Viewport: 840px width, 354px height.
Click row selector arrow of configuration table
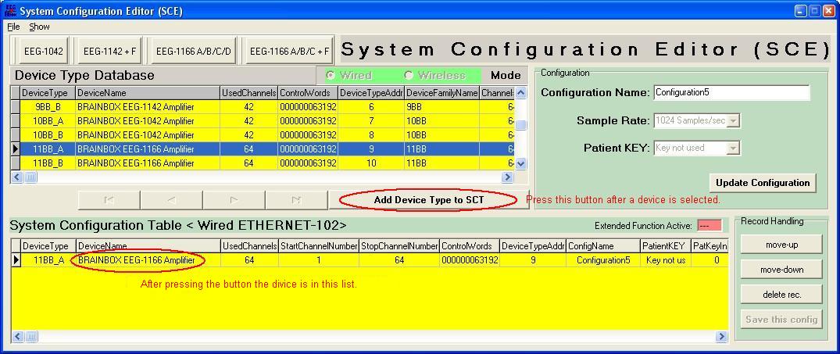[16, 260]
